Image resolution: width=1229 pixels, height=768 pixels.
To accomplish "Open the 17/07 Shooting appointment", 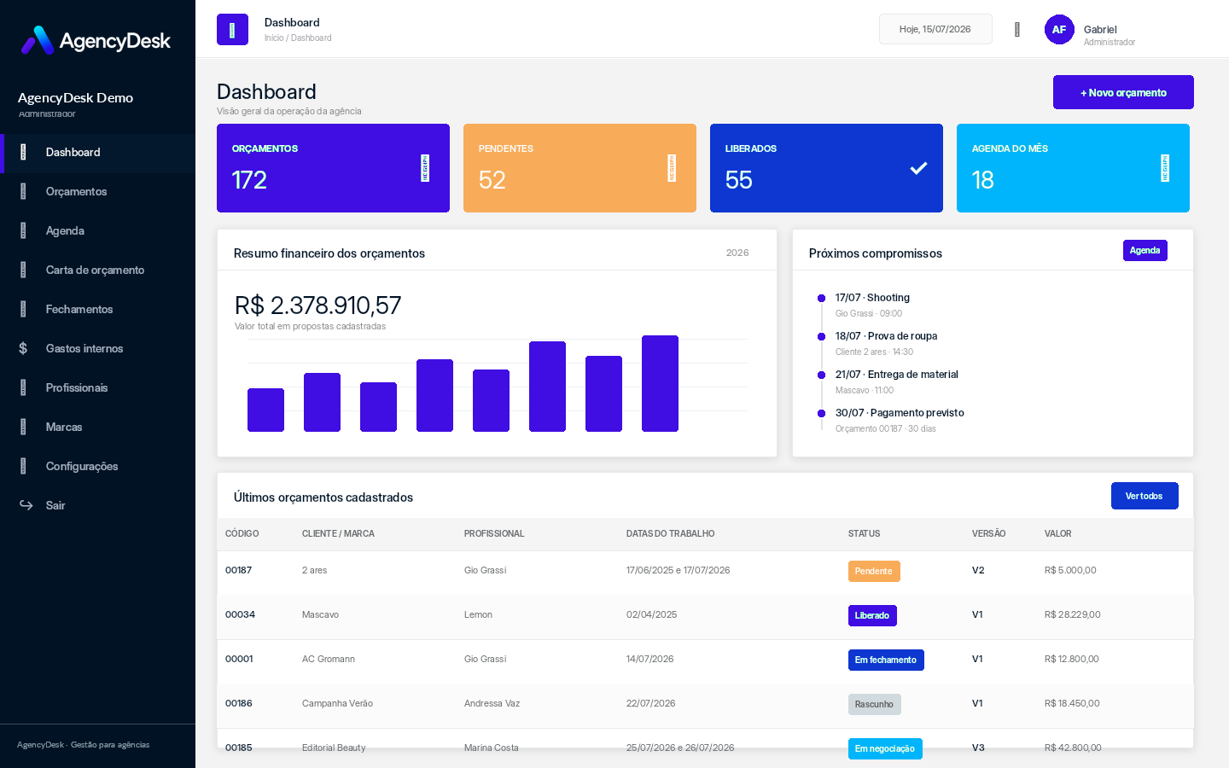I will [872, 298].
